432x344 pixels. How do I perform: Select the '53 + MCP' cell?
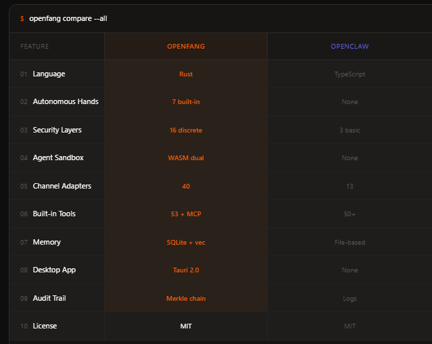186,214
